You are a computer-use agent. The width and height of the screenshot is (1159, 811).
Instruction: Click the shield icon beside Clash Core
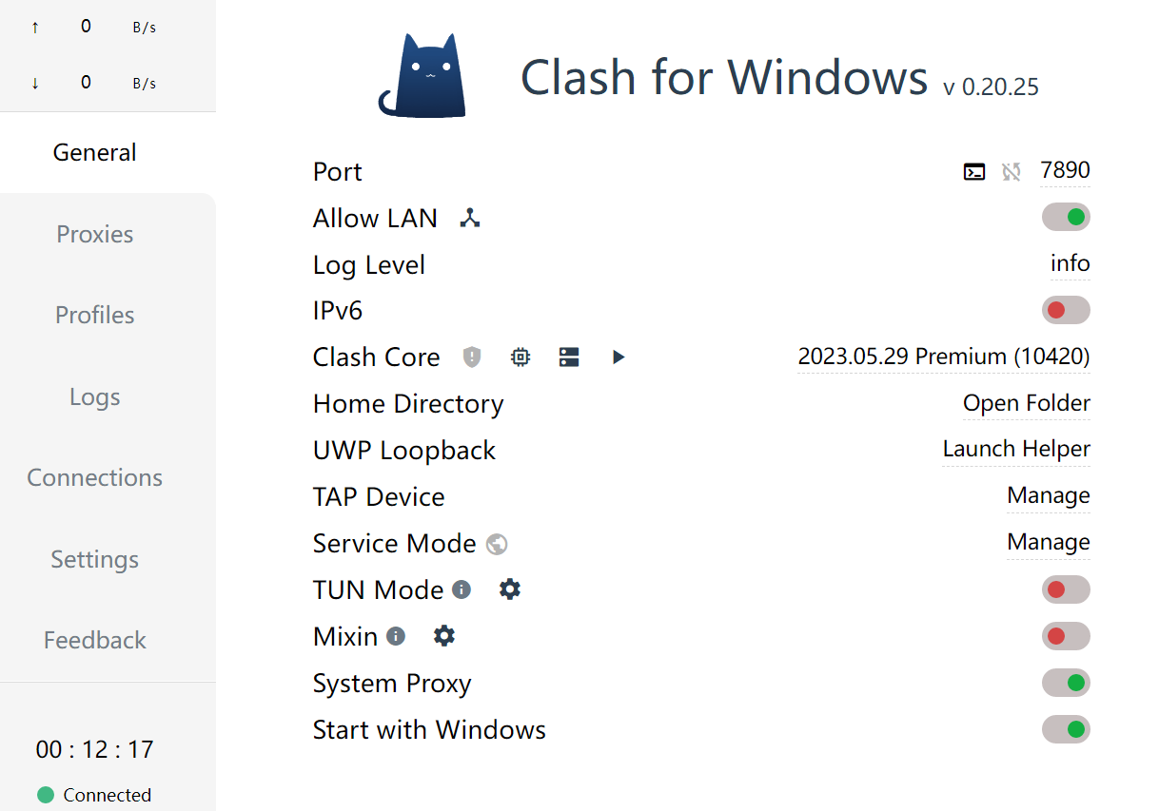tap(472, 357)
